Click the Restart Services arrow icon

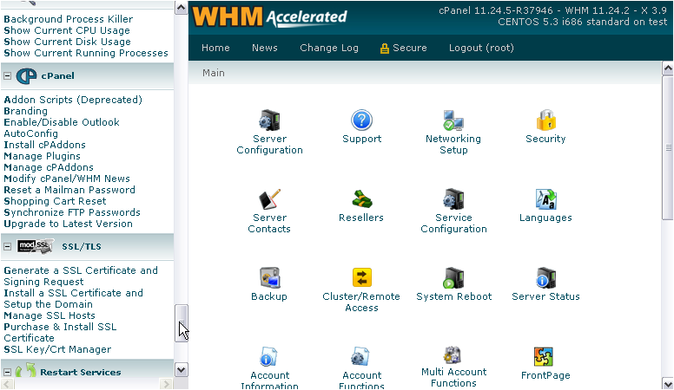(26, 370)
